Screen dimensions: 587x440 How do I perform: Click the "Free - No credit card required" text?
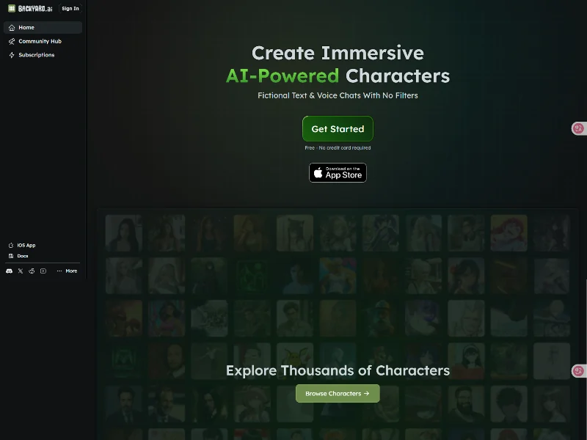(338, 148)
